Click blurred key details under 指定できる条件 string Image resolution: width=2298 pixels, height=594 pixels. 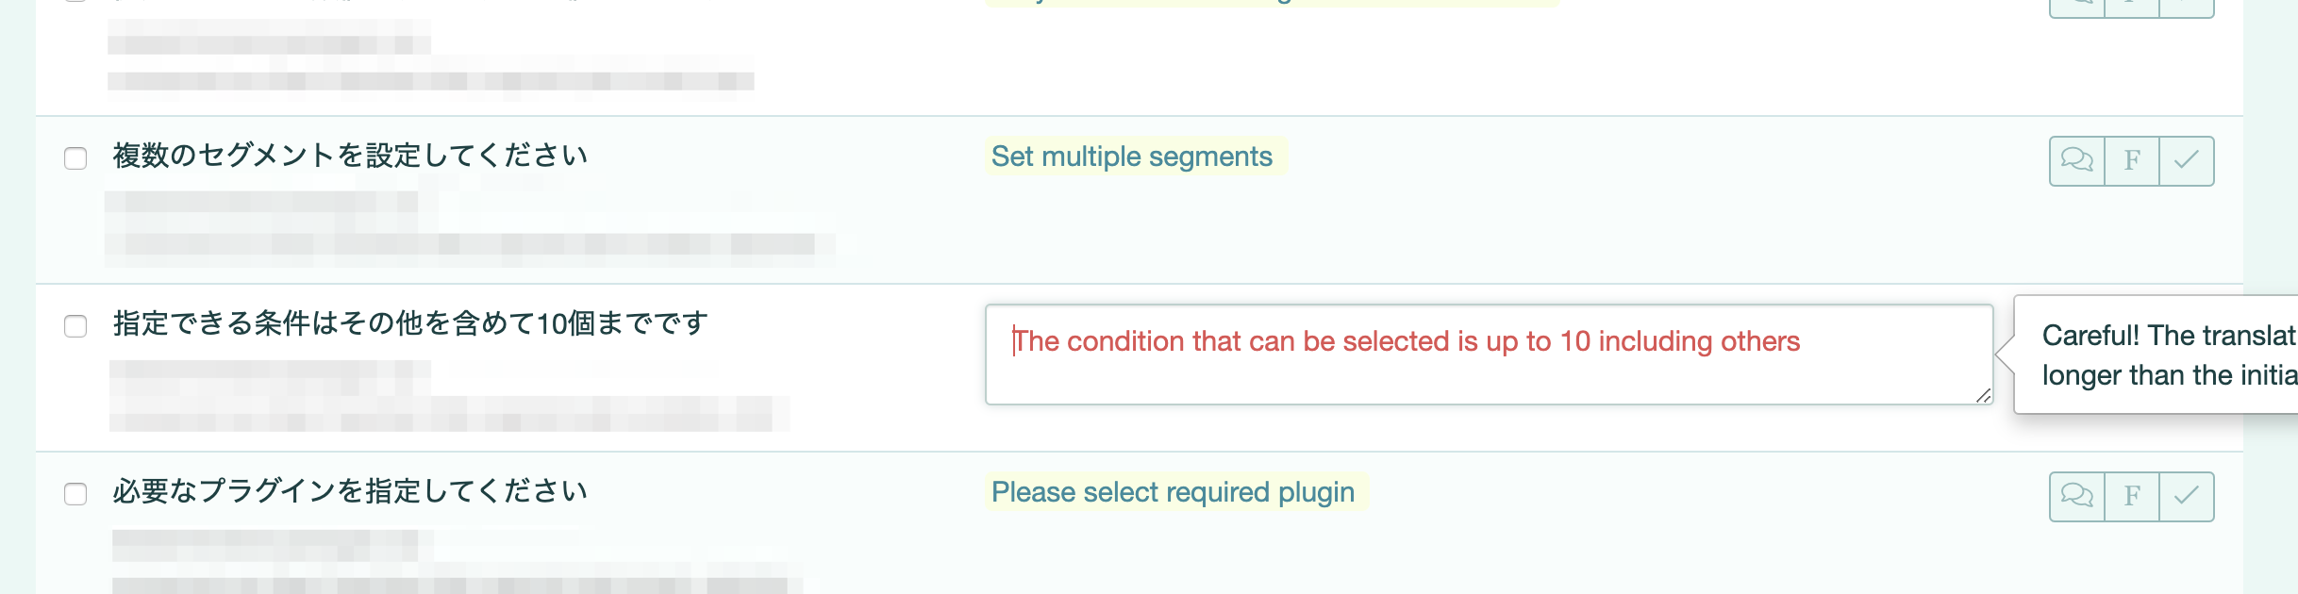point(443,396)
